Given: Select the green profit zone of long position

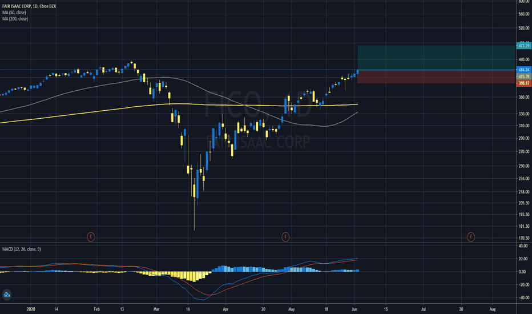Looking at the screenshot, I should pos(436,58).
